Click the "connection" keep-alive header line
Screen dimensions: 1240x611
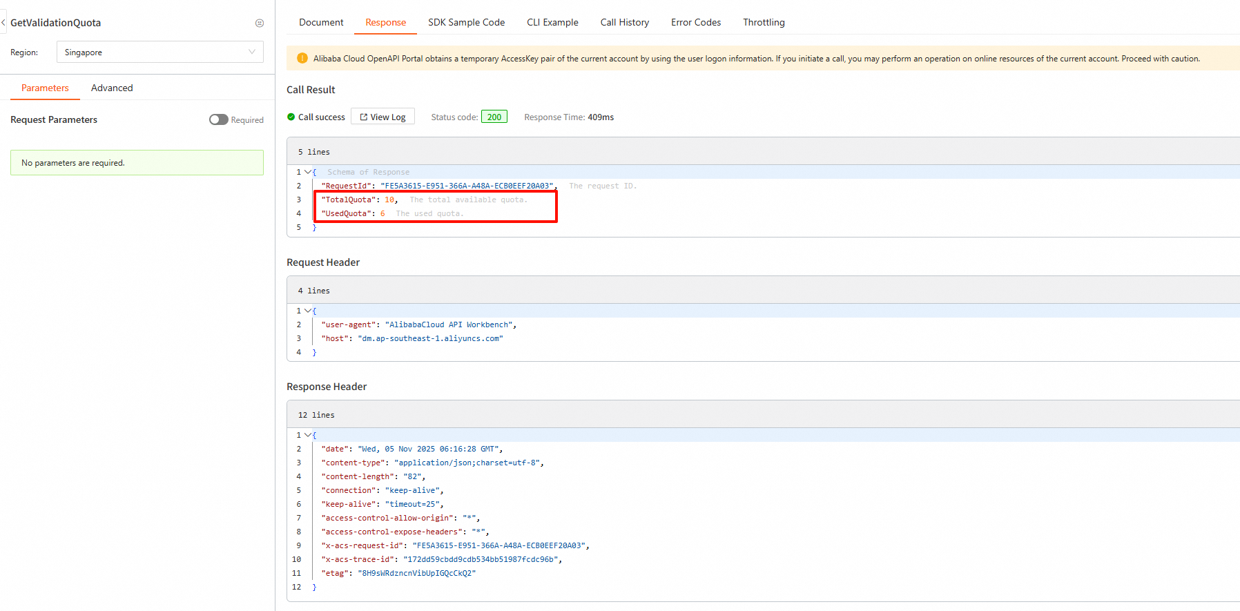(x=382, y=490)
